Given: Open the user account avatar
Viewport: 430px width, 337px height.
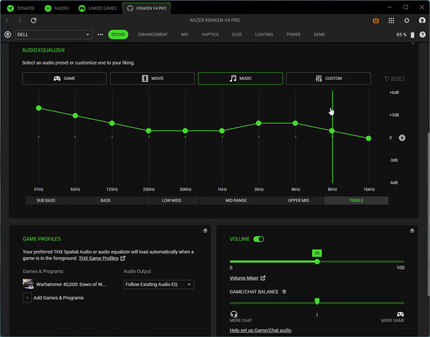Looking at the screenshot, I should pos(422,21).
